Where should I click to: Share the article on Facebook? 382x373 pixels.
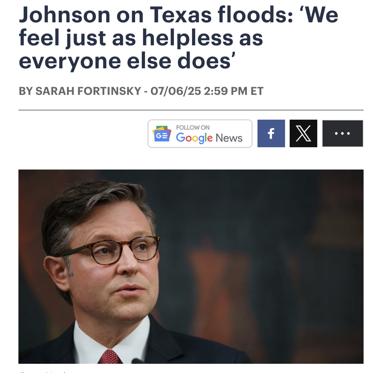[x=271, y=133]
